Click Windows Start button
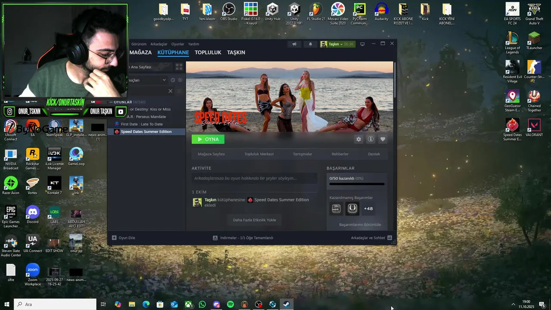The width and height of the screenshot is (551, 310). (7, 304)
